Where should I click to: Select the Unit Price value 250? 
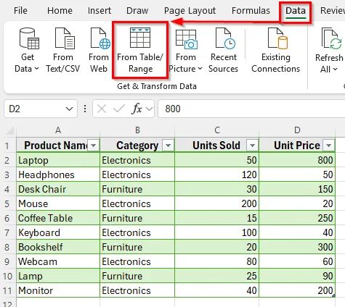297,218
